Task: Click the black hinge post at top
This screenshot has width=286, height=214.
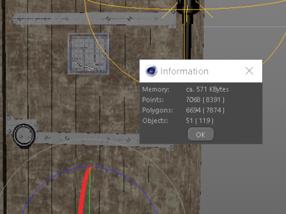Action: click(x=188, y=30)
